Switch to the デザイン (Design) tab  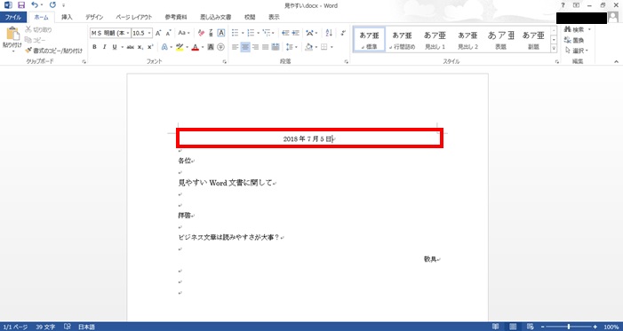(x=94, y=18)
